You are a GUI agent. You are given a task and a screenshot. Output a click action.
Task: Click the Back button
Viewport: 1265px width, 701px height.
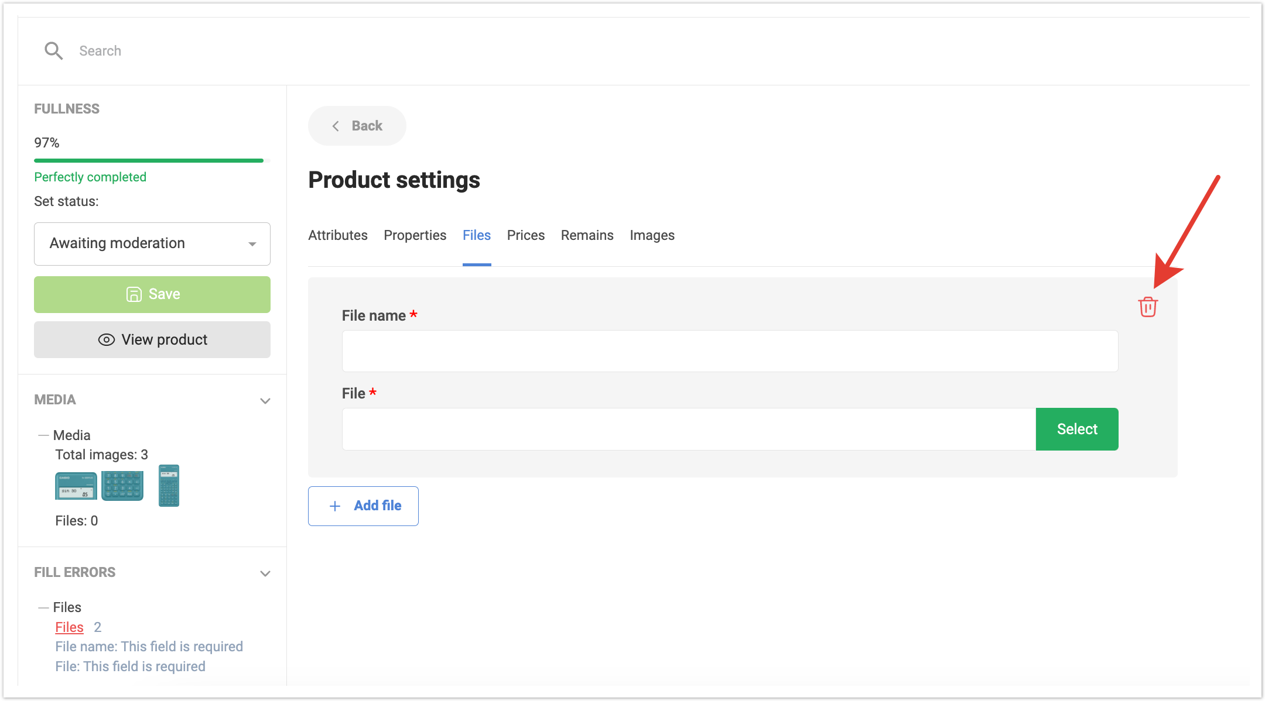[x=357, y=126]
